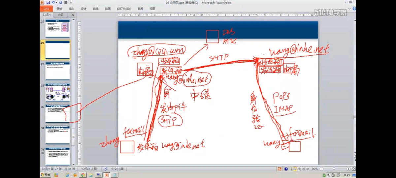Switch to the 切换 ribbon tab
This screenshot has width=396, height=178.
point(96,9)
